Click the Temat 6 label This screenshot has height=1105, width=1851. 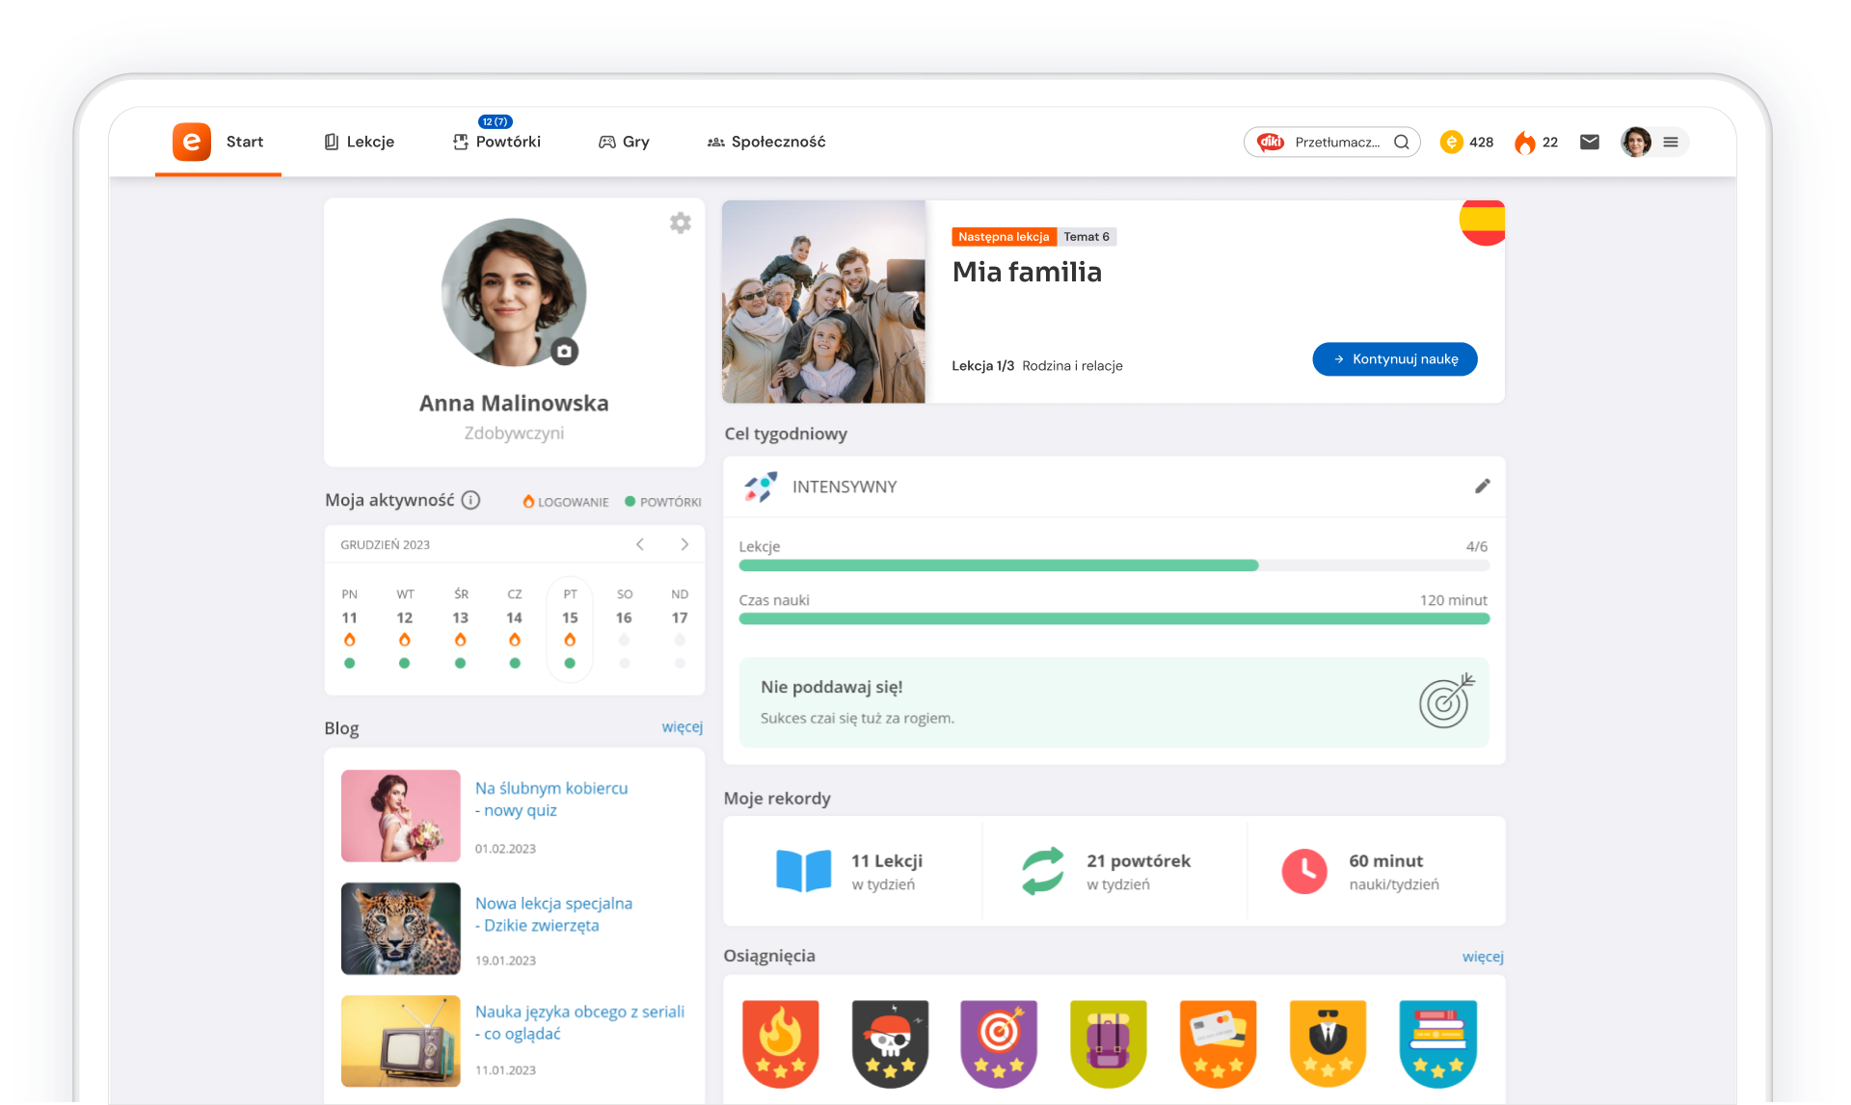[1086, 237]
